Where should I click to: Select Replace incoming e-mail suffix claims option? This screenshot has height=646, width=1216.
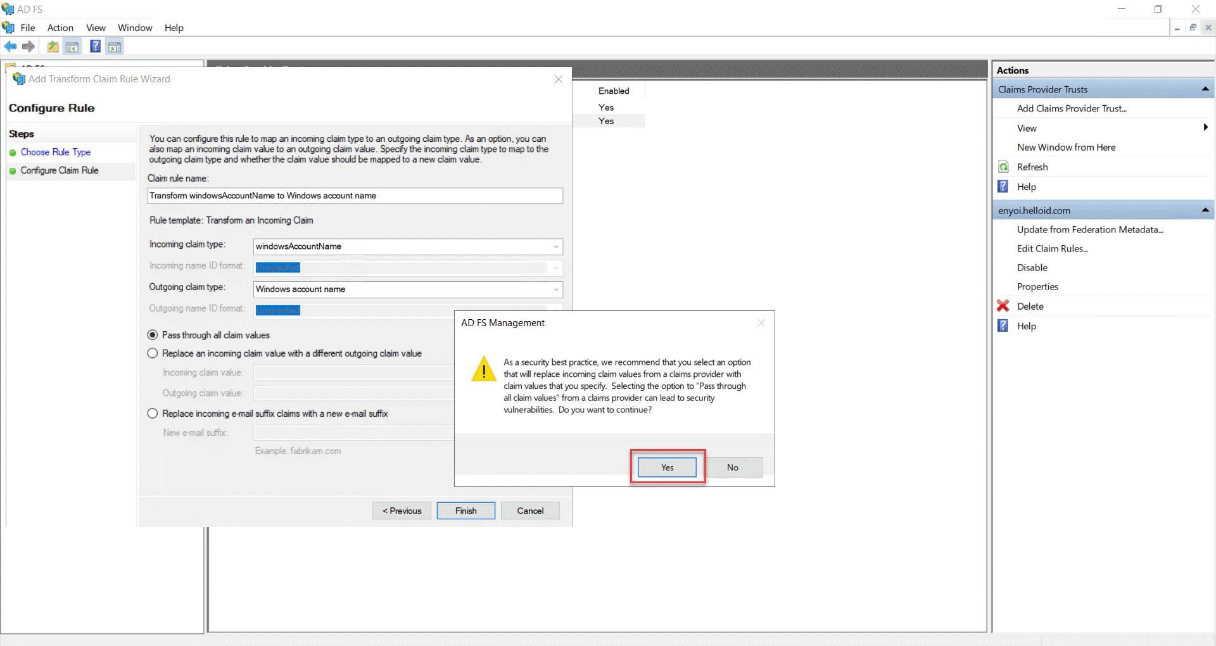coord(153,414)
